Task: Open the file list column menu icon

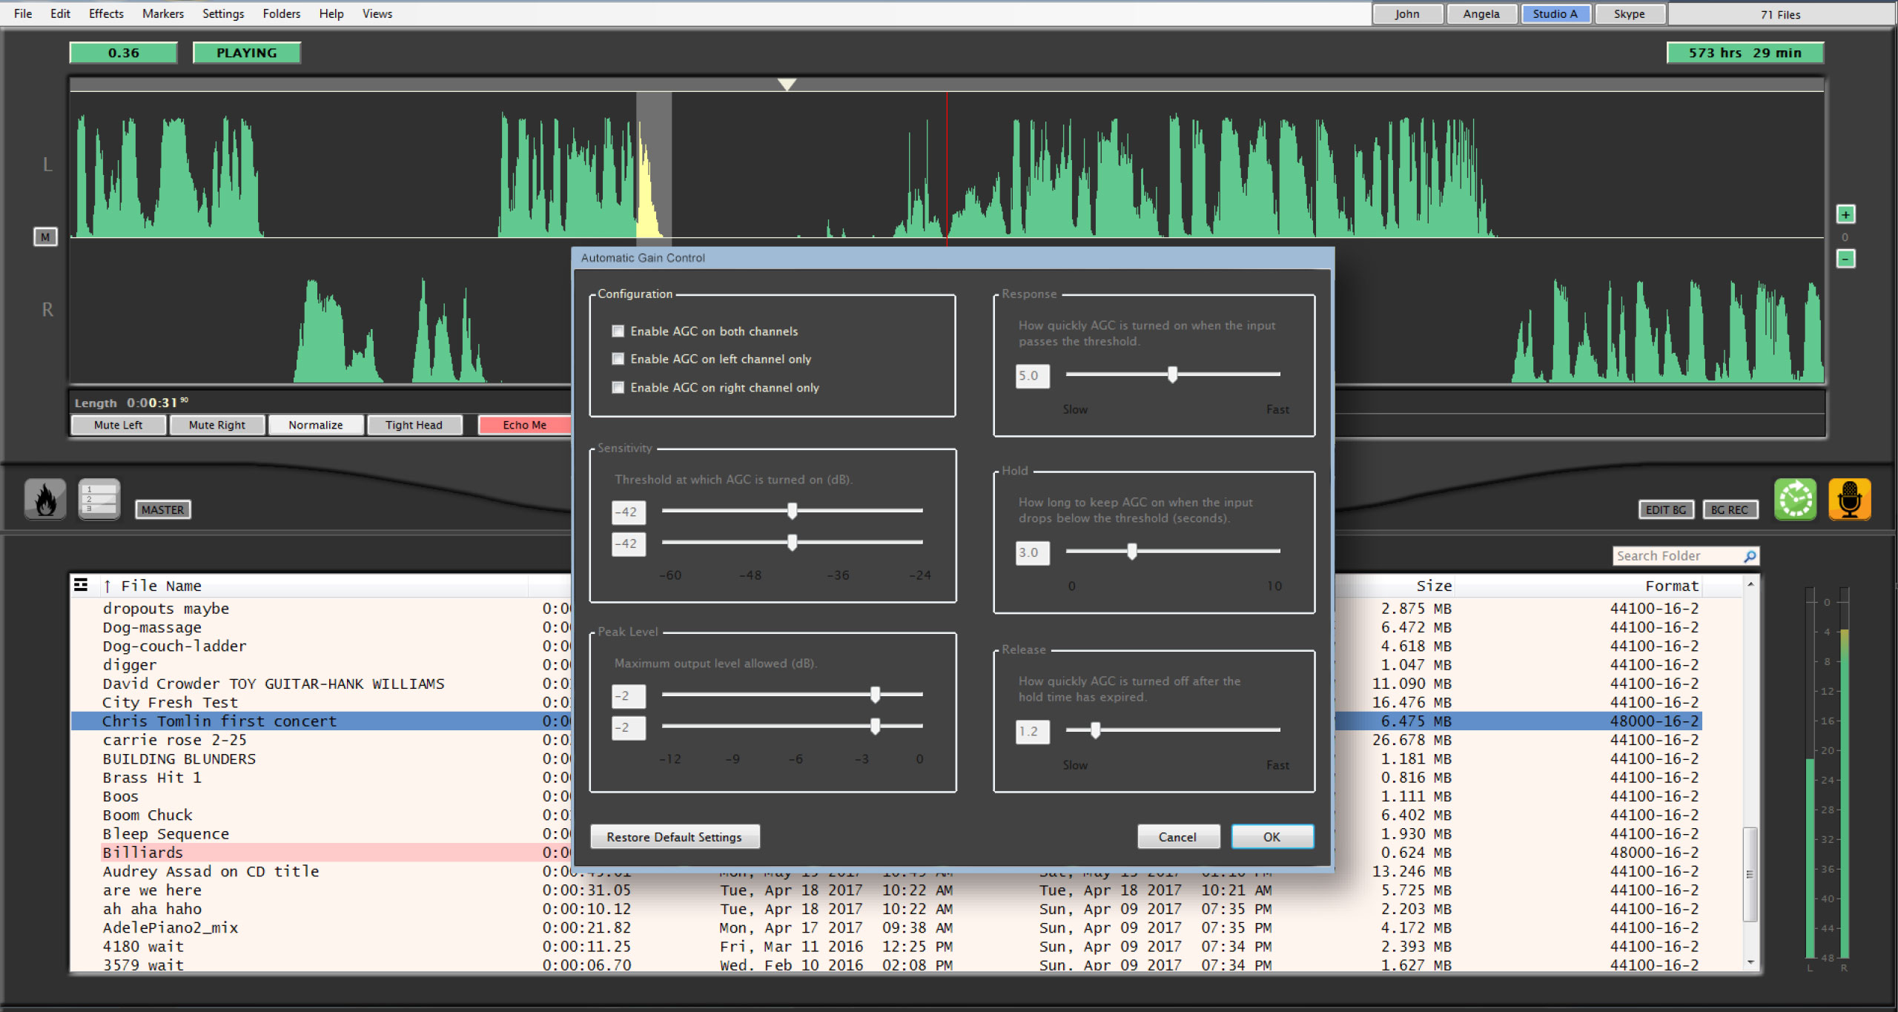Action: pyautogui.click(x=81, y=585)
